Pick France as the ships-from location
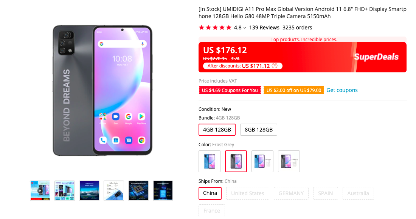 point(211,211)
